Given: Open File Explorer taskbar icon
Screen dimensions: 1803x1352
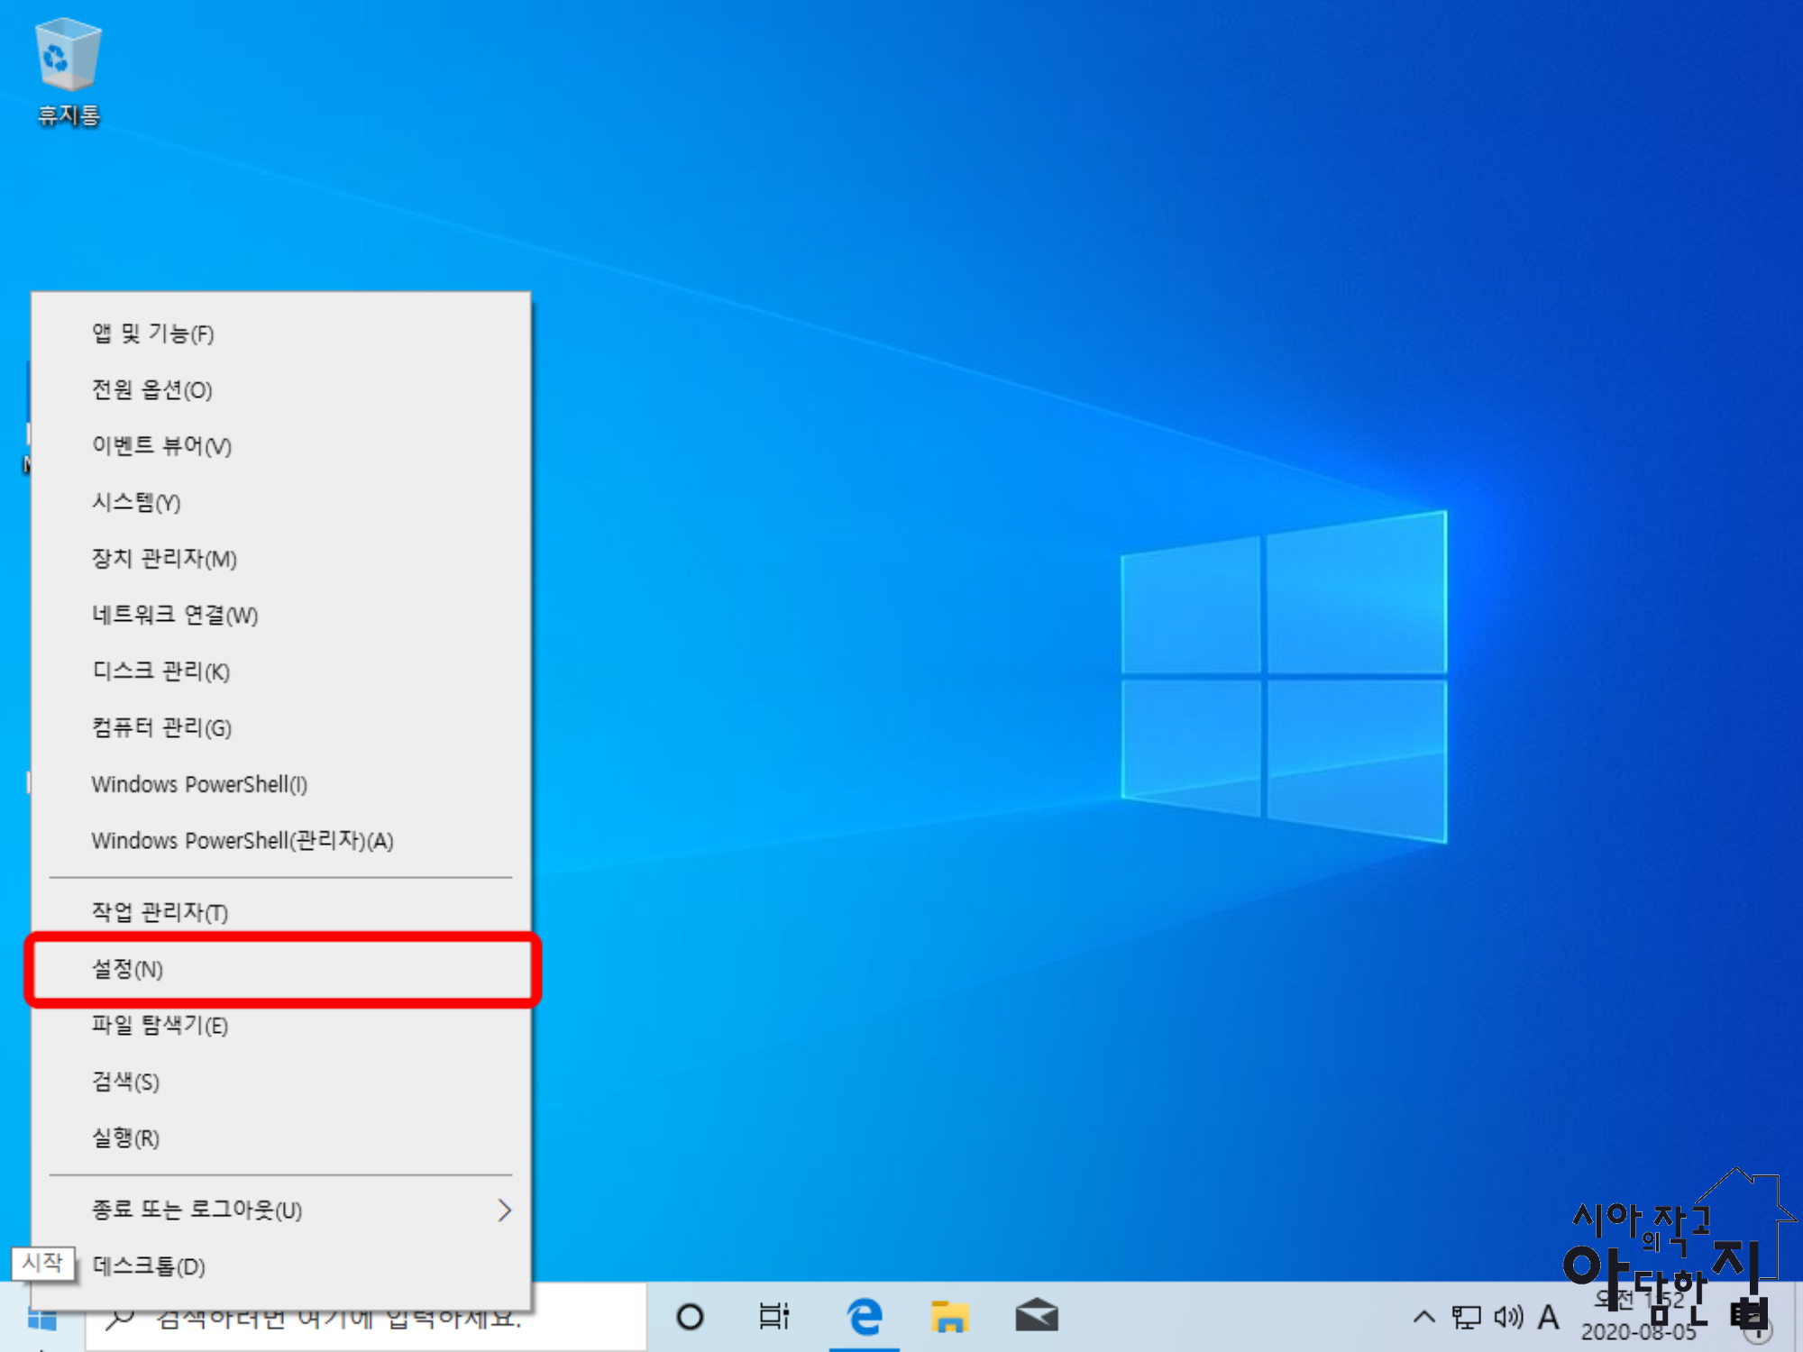Looking at the screenshot, I should point(949,1318).
